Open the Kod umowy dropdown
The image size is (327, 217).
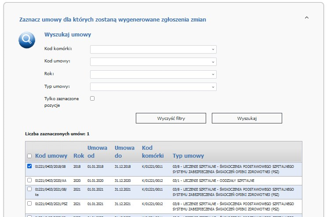point(153,61)
